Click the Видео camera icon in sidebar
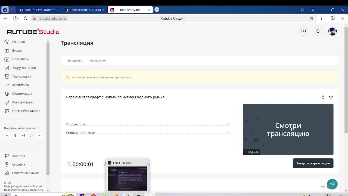 point(7,51)
